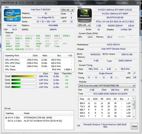
Task: Select the ST9750420AS drive entry
Action: (39, 118)
